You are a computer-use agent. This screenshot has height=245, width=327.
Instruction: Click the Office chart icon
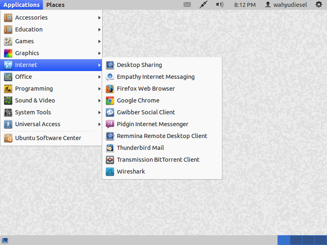pos(8,77)
